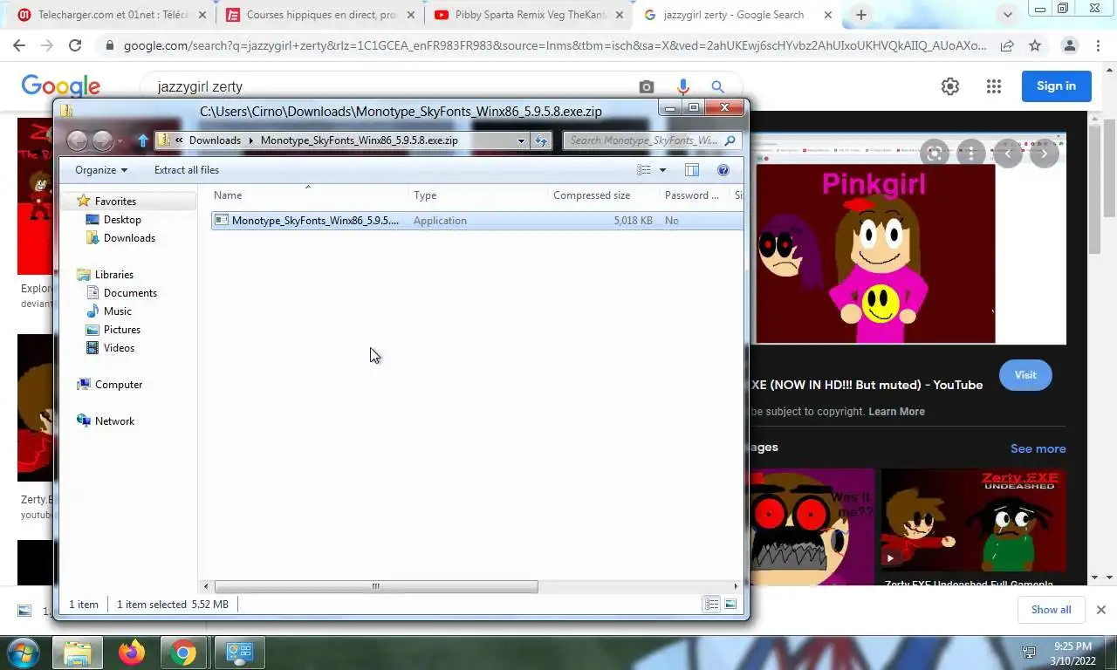Expand the change-view options arrow
The height and width of the screenshot is (670, 1117).
[x=662, y=170]
